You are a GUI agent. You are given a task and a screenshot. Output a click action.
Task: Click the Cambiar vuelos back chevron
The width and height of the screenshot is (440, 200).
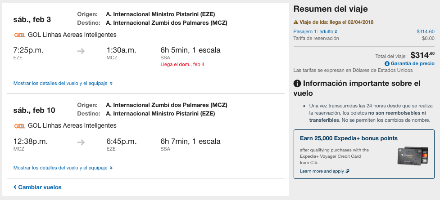15,187
